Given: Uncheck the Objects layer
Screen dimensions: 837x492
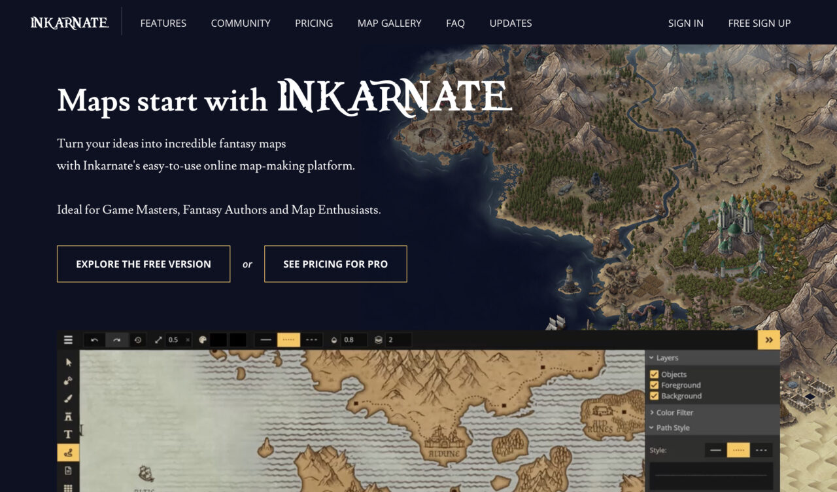Looking at the screenshot, I should [x=655, y=374].
